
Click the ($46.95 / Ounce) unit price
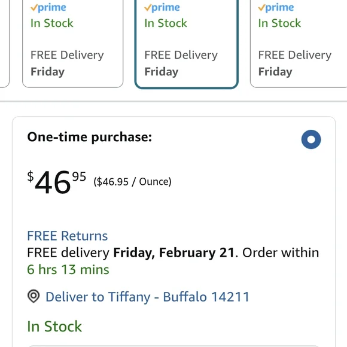[x=133, y=182]
